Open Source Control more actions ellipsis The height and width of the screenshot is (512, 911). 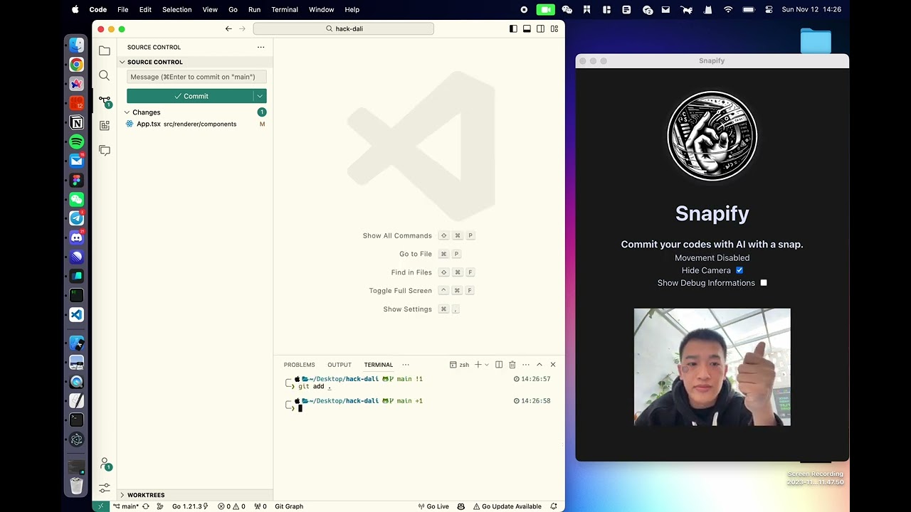point(260,47)
